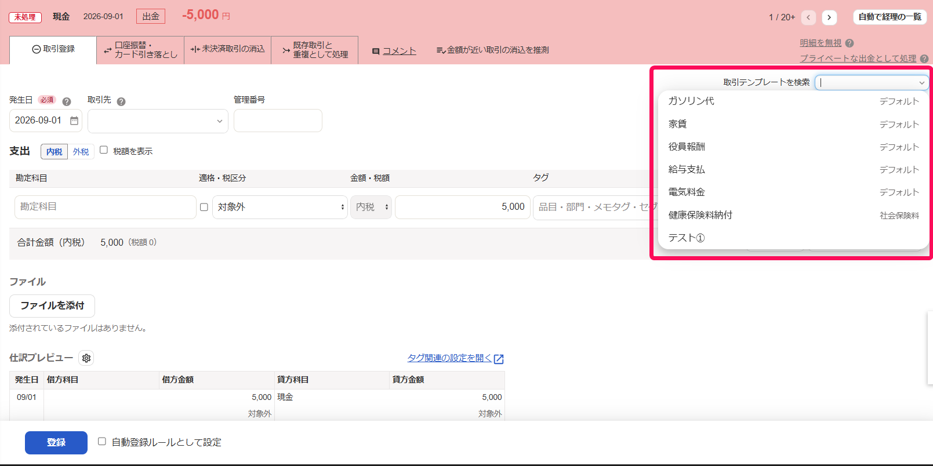Image resolution: width=933 pixels, height=466 pixels.
Task: Click the 発生日 date input
Action: [x=46, y=121]
